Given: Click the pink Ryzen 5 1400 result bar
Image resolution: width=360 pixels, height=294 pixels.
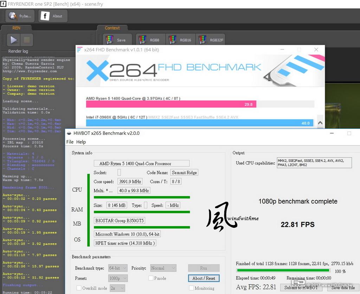Looking at the screenshot, I should pos(171,104).
